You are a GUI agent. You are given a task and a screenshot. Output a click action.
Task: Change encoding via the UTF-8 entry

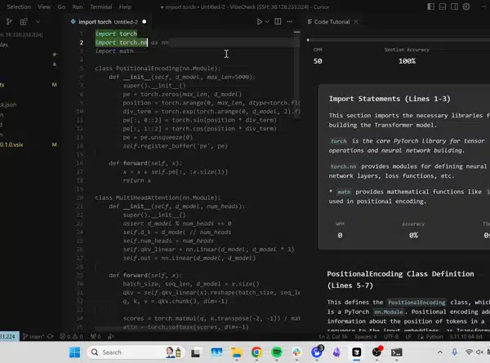point(391,336)
